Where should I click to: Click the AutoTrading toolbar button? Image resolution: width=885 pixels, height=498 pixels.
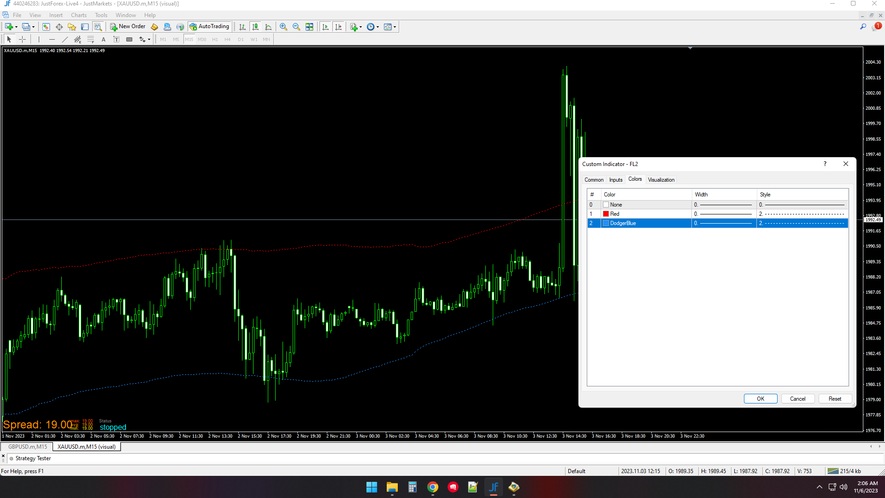click(x=209, y=27)
